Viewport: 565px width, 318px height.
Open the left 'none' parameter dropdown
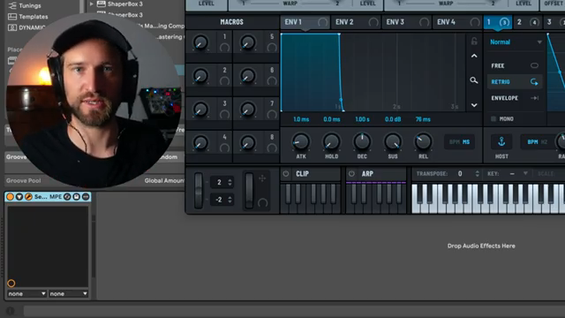coord(26,294)
